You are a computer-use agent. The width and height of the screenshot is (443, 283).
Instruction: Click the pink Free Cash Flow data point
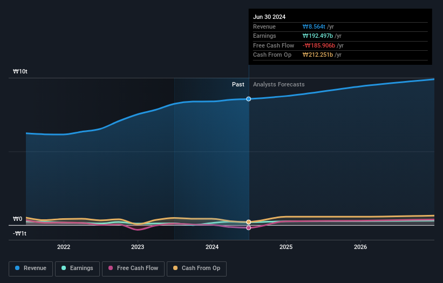[x=249, y=228]
